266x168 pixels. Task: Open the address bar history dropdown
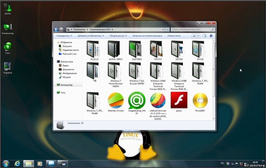pos(163,29)
